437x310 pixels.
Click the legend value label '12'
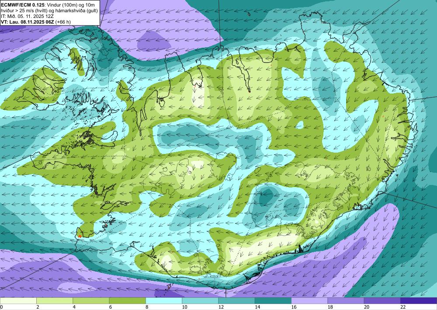[x=221, y=307]
